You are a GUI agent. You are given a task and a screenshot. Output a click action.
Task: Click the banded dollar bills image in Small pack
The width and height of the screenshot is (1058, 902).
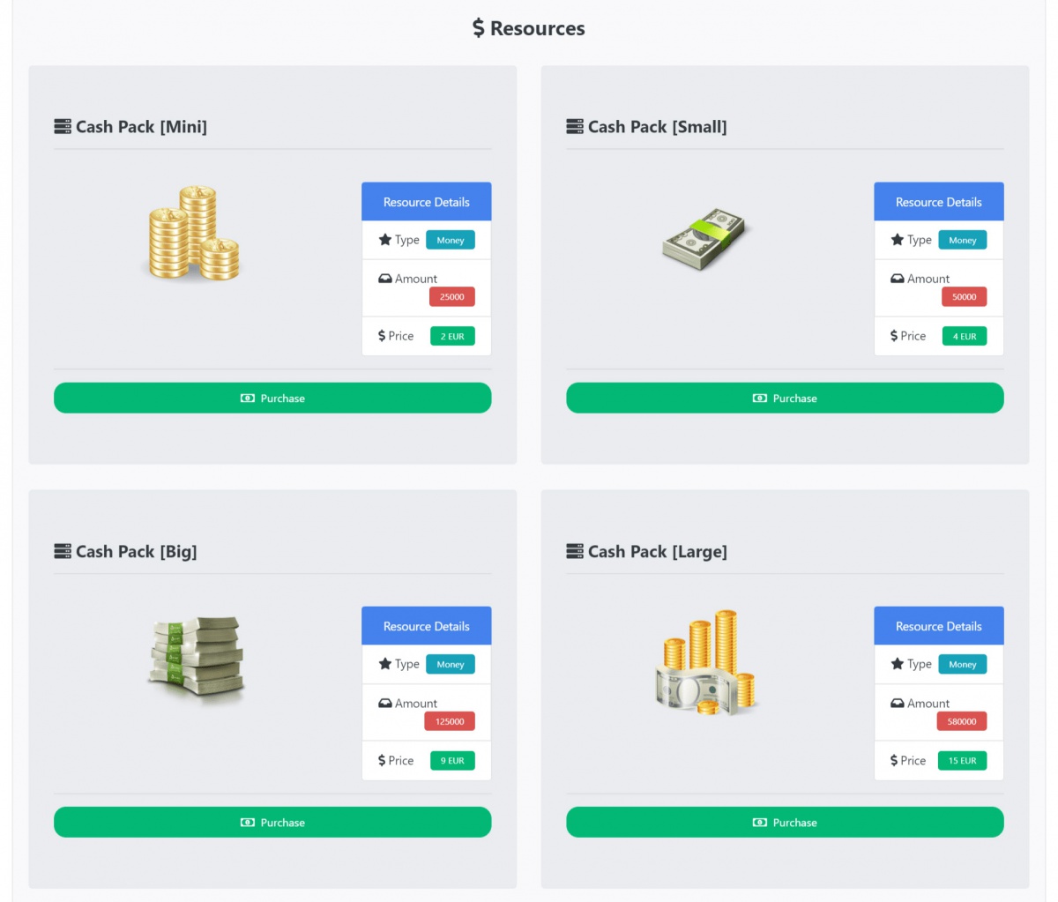[x=704, y=239]
